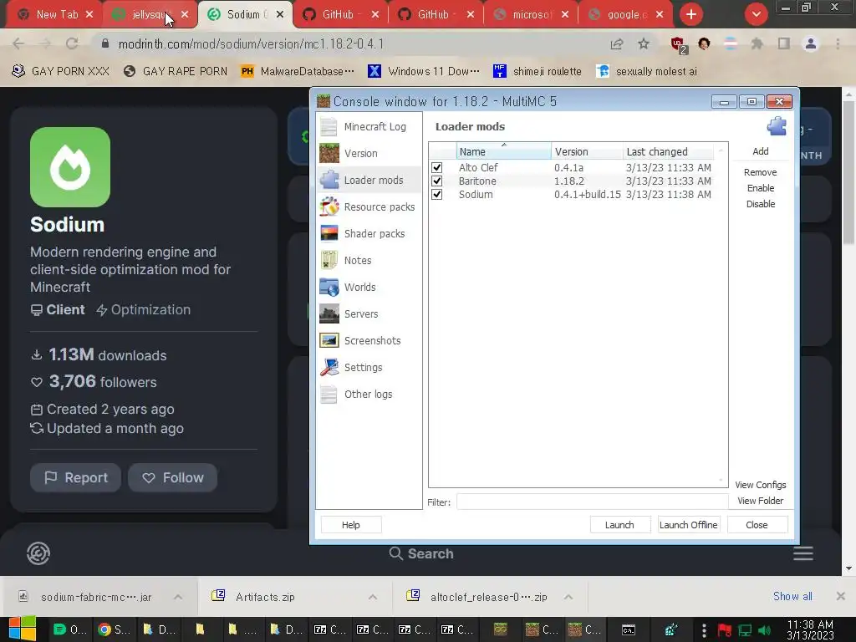Sort mods by the Name column header
Screen dimensions: 856x642
point(504,151)
